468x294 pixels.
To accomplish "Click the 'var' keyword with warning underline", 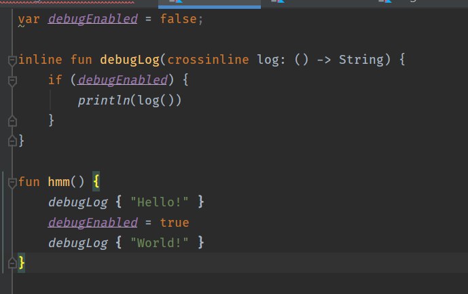I will tap(29, 20).
